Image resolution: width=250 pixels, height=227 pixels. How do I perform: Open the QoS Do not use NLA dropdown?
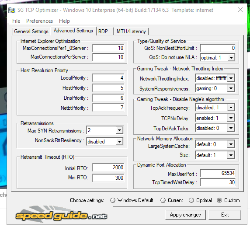coord(231,58)
